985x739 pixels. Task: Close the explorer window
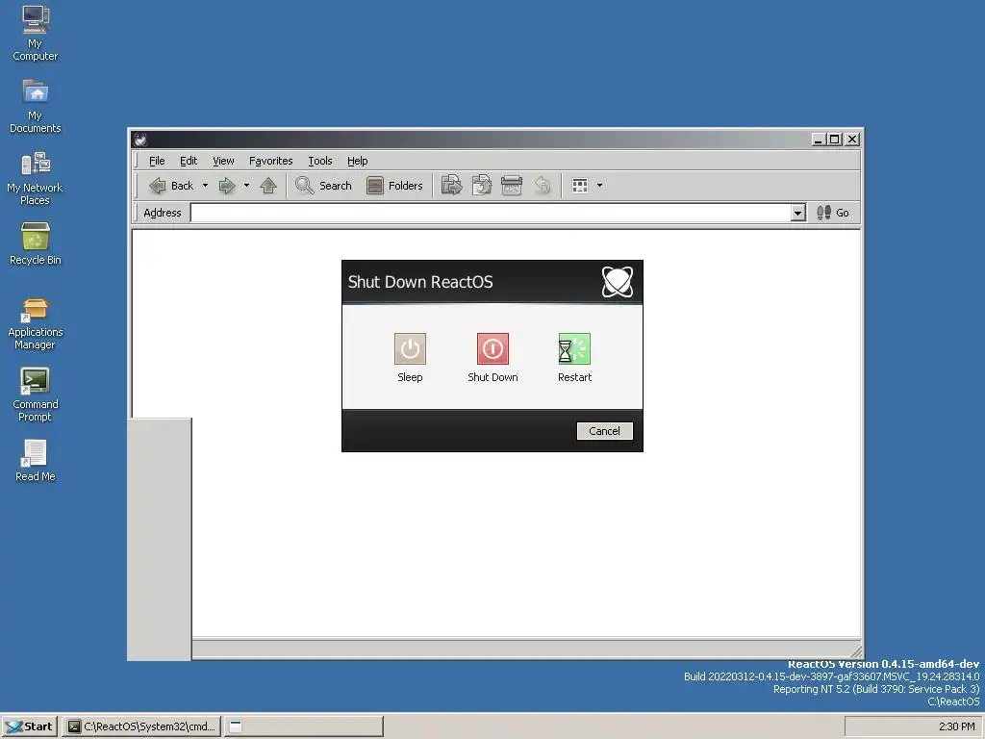pyautogui.click(x=852, y=140)
